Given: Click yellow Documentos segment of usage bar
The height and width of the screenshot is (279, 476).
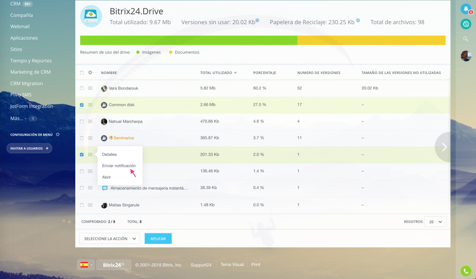Looking at the screenshot, I should point(371,40).
